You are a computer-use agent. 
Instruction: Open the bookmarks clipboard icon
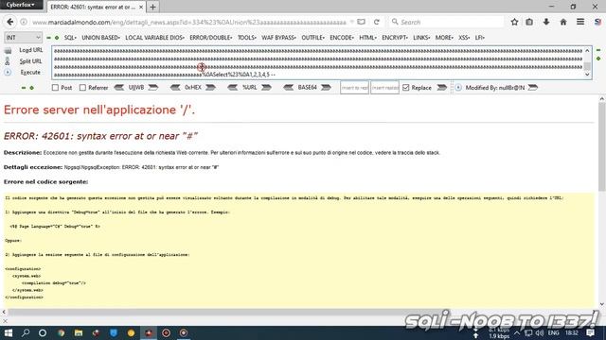529,22
